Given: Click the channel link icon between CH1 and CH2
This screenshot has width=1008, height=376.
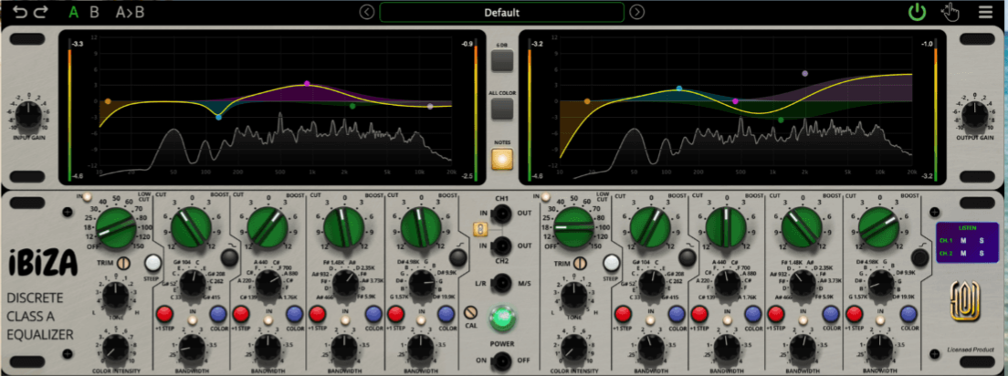Looking at the screenshot, I should pyautogui.click(x=478, y=229).
